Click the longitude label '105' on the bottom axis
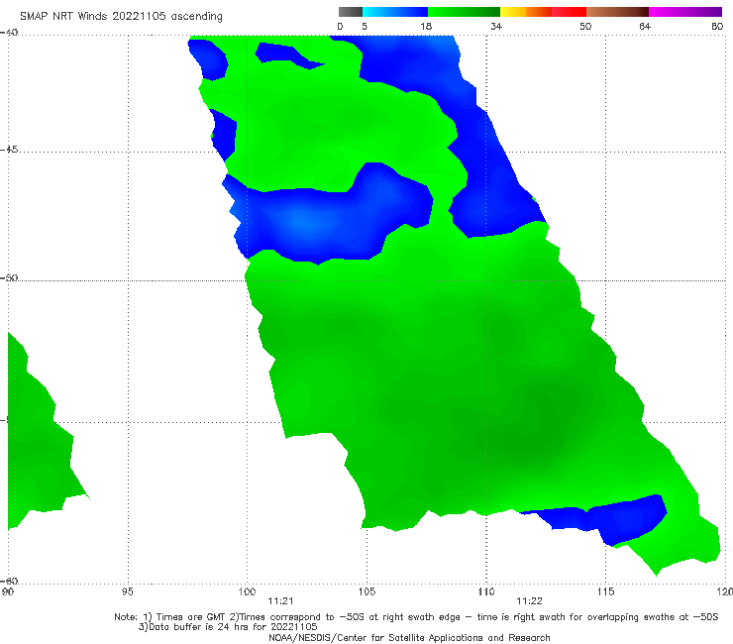733x644 pixels. 366,591
